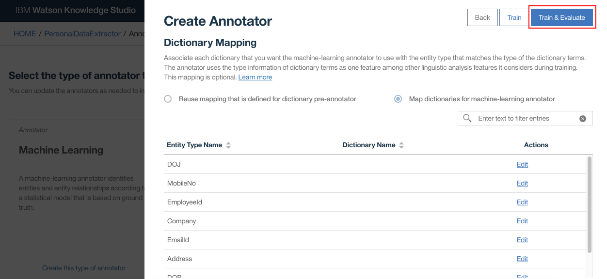
Task: Sort by Entity Type Name arrows
Action: (228, 145)
